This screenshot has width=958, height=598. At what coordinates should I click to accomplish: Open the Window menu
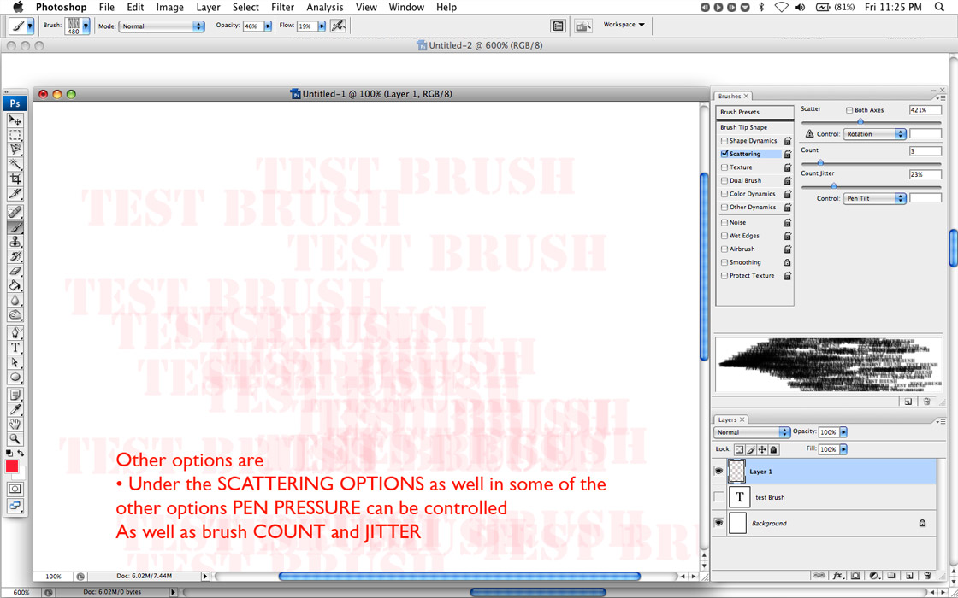(x=406, y=8)
